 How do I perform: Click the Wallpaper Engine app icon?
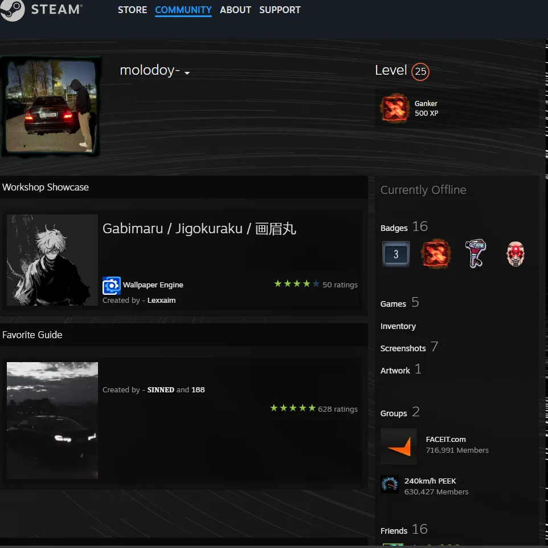pyautogui.click(x=112, y=286)
